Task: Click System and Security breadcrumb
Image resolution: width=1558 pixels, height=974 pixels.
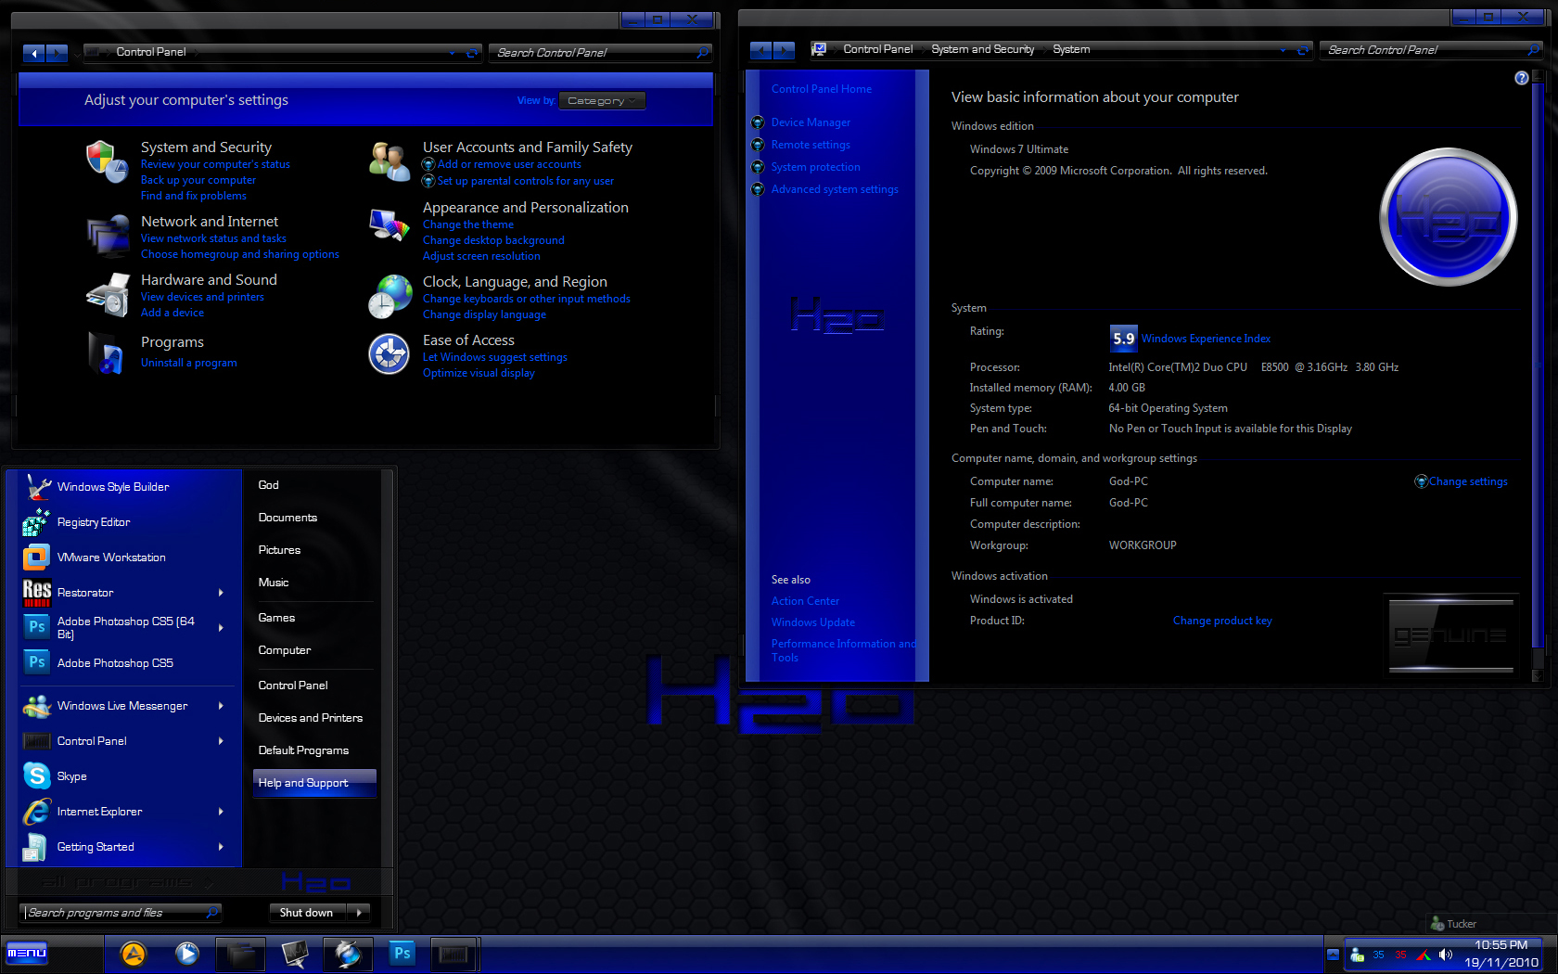Action: [x=982, y=49]
